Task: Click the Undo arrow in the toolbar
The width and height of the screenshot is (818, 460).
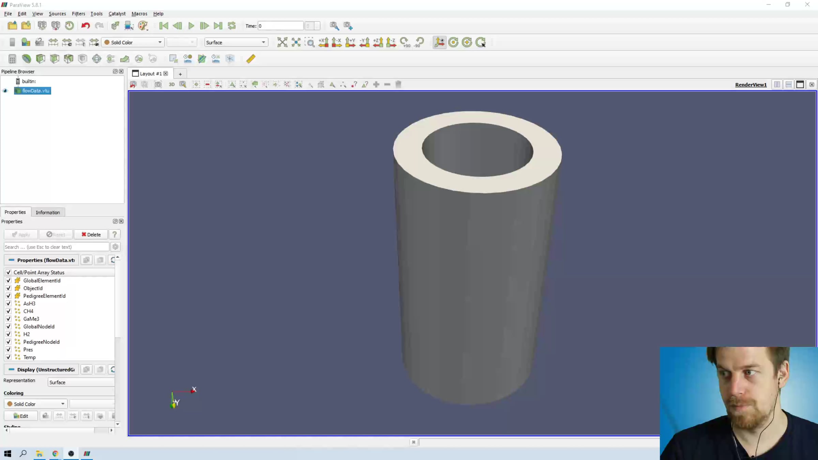Action: 85,26
